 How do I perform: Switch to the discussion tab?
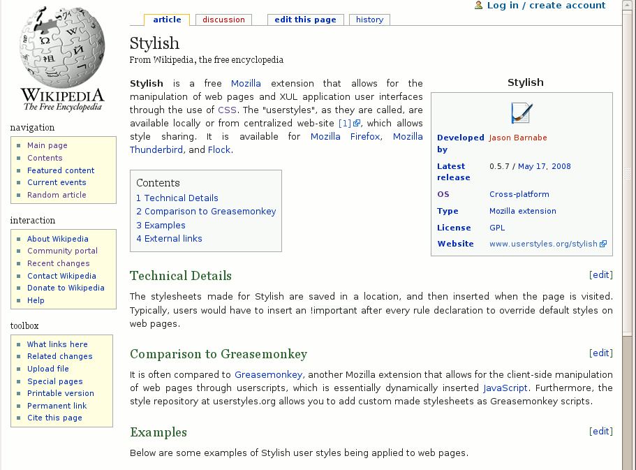coord(223,20)
